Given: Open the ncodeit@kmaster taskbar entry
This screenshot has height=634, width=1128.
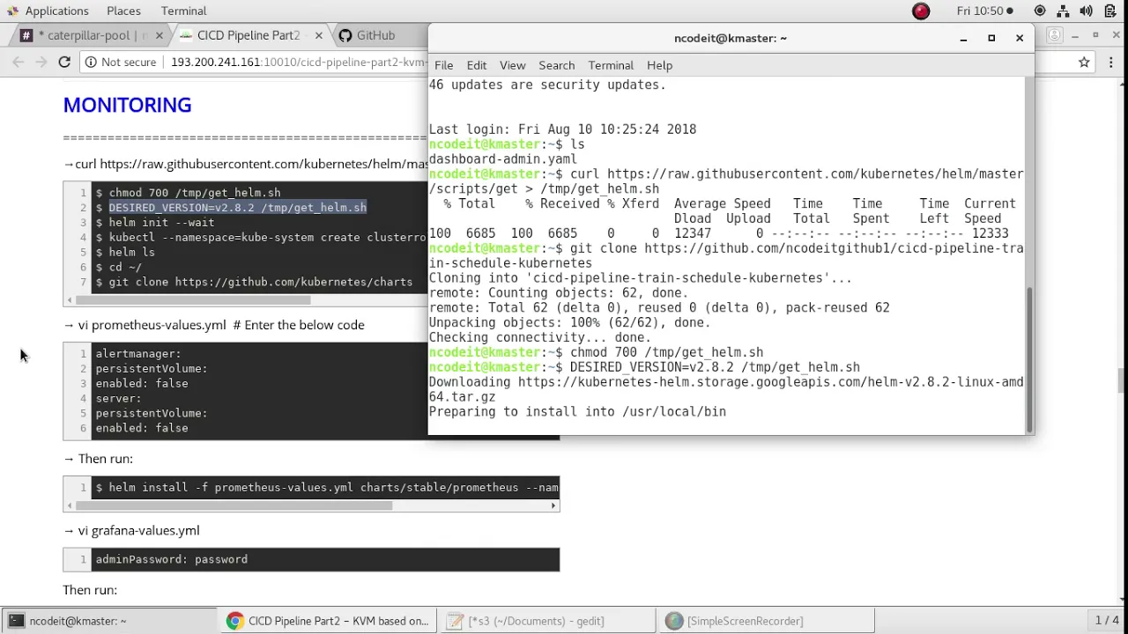Looking at the screenshot, I should point(109,621).
